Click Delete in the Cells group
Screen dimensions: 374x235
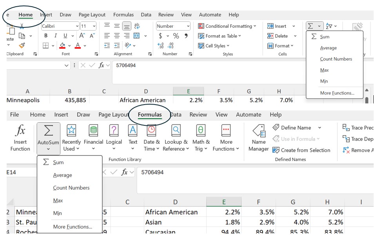278,36
